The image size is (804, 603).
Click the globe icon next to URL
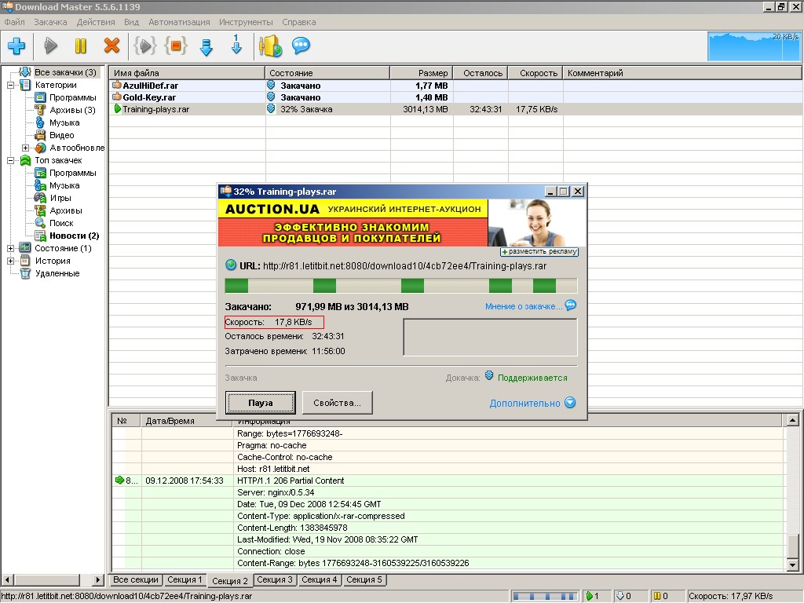pyautogui.click(x=231, y=265)
